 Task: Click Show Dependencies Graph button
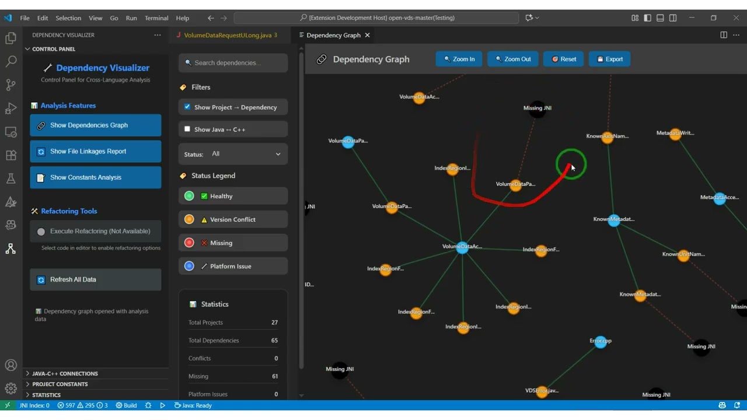pos(96,125)
